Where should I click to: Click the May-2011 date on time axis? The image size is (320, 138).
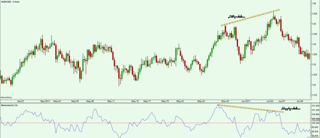pos(45,101)
